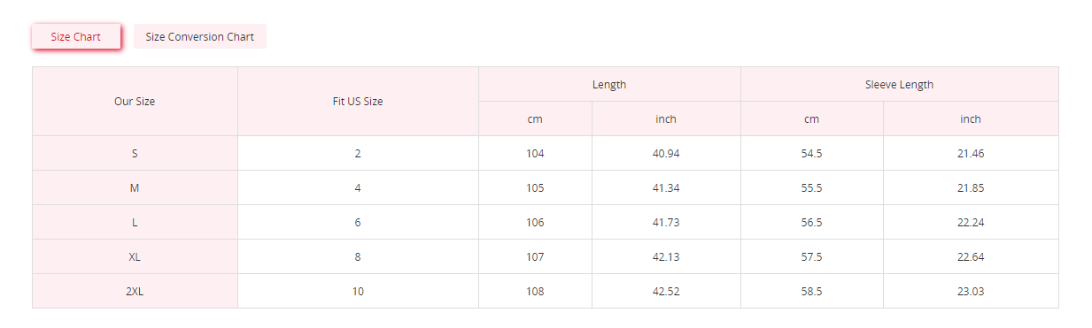Screen dimensions: 1092x328
Task: Open the Size Conversion Chart tab
Action: pyautogui.click(x=200, y=37)
